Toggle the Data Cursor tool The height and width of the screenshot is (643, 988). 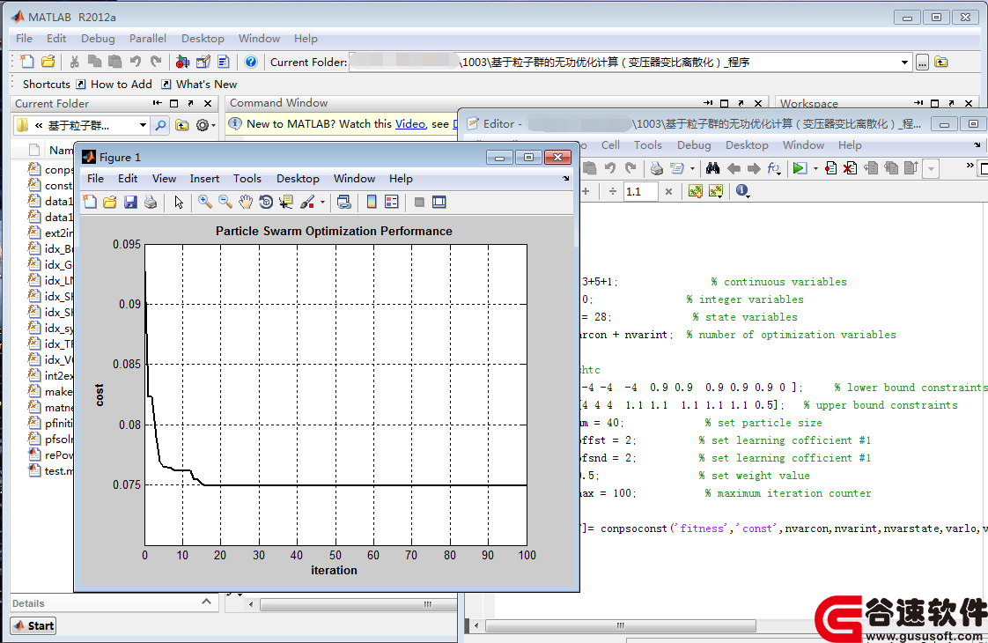tap(286, 202)
